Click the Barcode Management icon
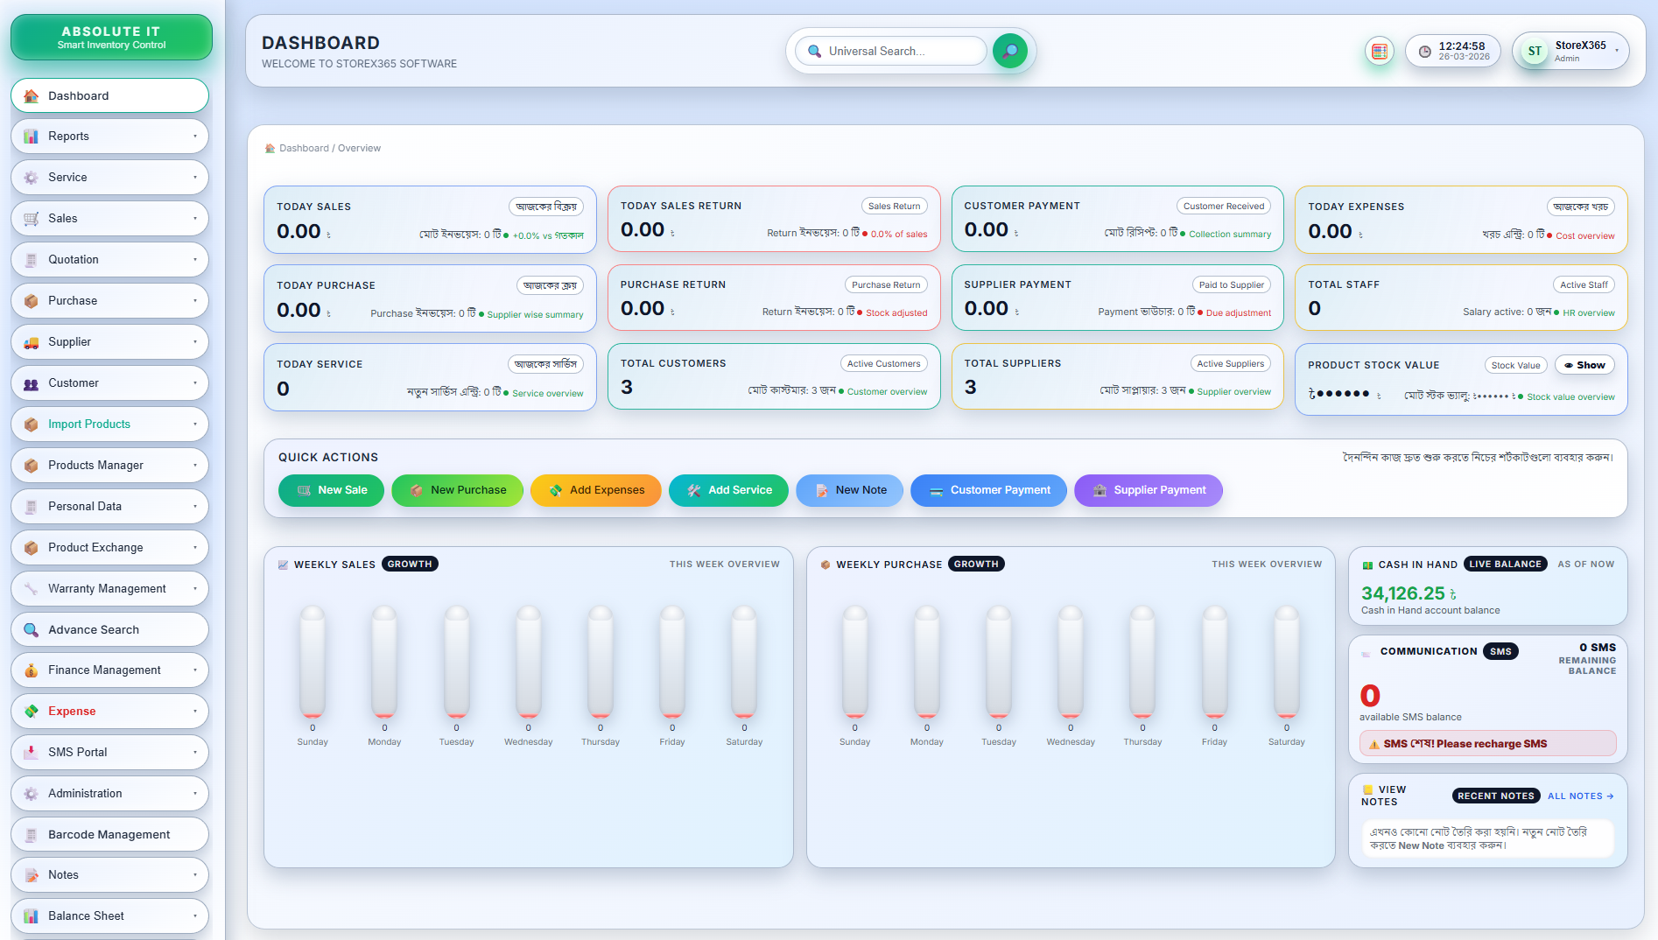Image resolution: width=1658 pixels, height=940 pixels. click(32, 834)
